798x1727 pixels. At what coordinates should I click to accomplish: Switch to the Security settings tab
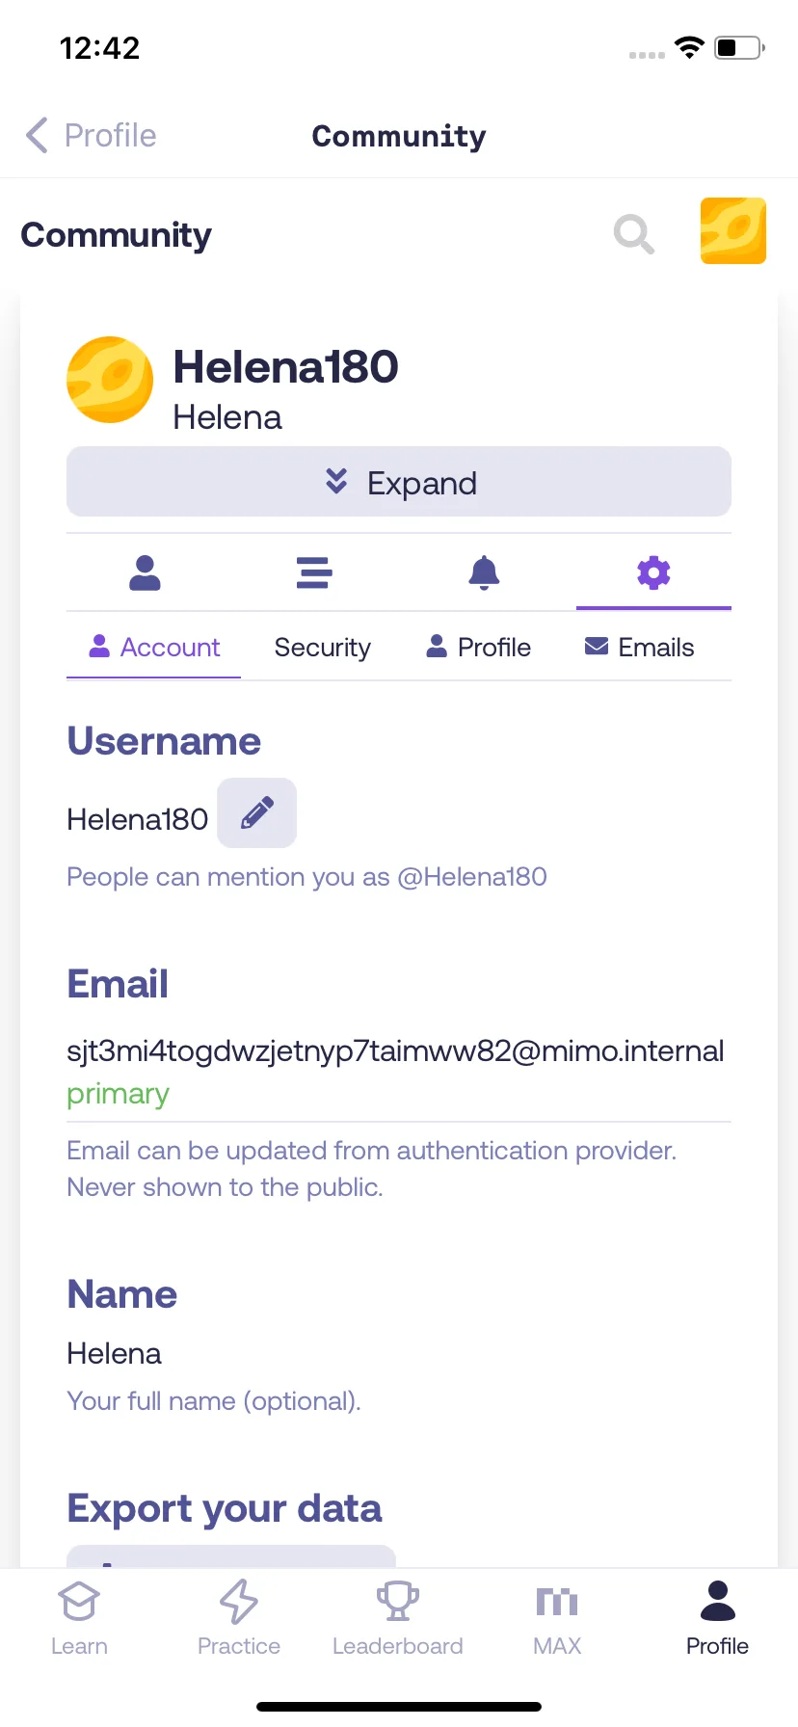click(323, 648)
